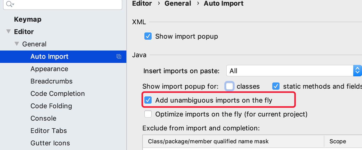Screen dimensions: 362x150
Task: Open Code Completion settings
Action: (x=57, y=94)
